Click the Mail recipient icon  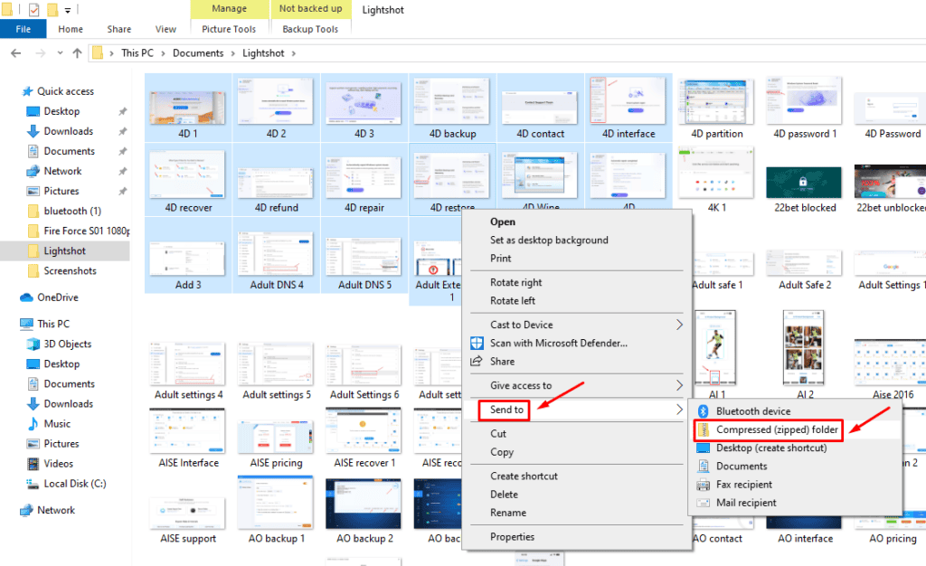point(704,503)
